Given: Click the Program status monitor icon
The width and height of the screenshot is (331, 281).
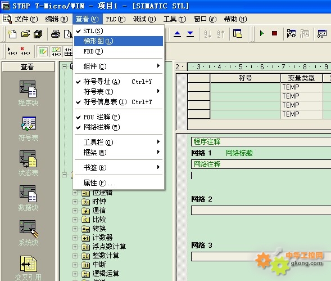Looking at the screenshot, I should tap(292, 33).
